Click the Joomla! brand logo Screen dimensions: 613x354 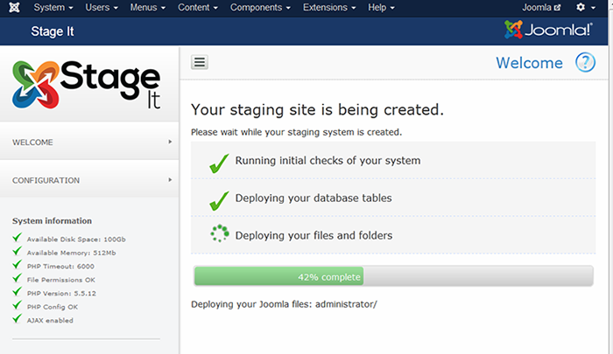(x=548, y=29)
